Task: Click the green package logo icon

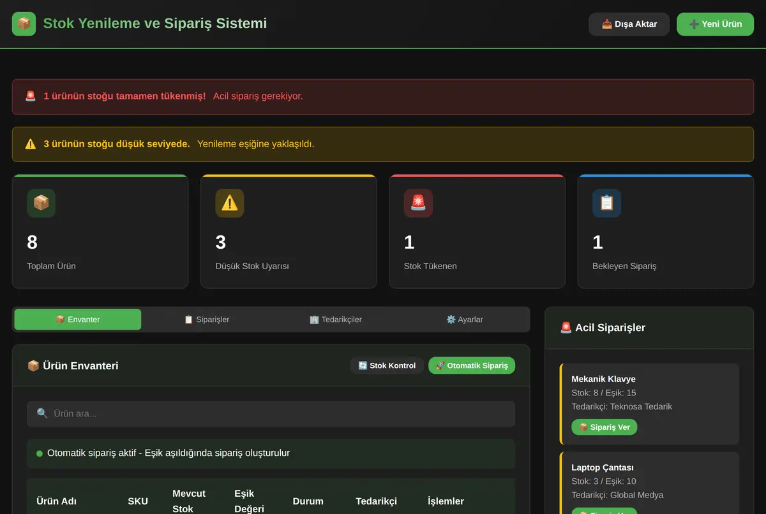Action: [24, 24]
